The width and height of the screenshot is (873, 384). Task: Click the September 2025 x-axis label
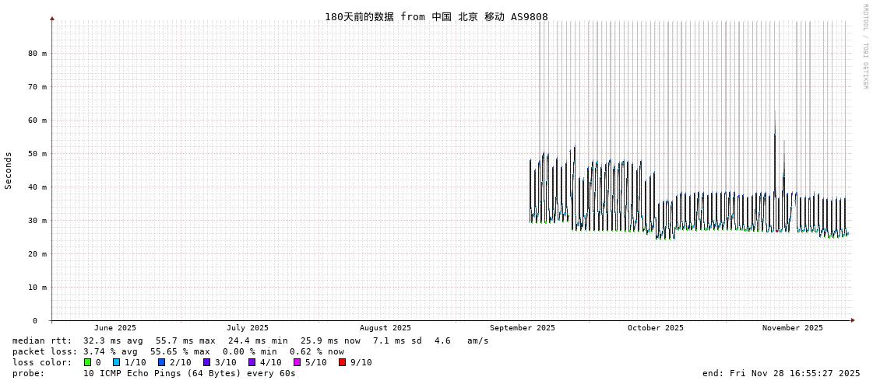pyautogui.click(x=522, y=328)
